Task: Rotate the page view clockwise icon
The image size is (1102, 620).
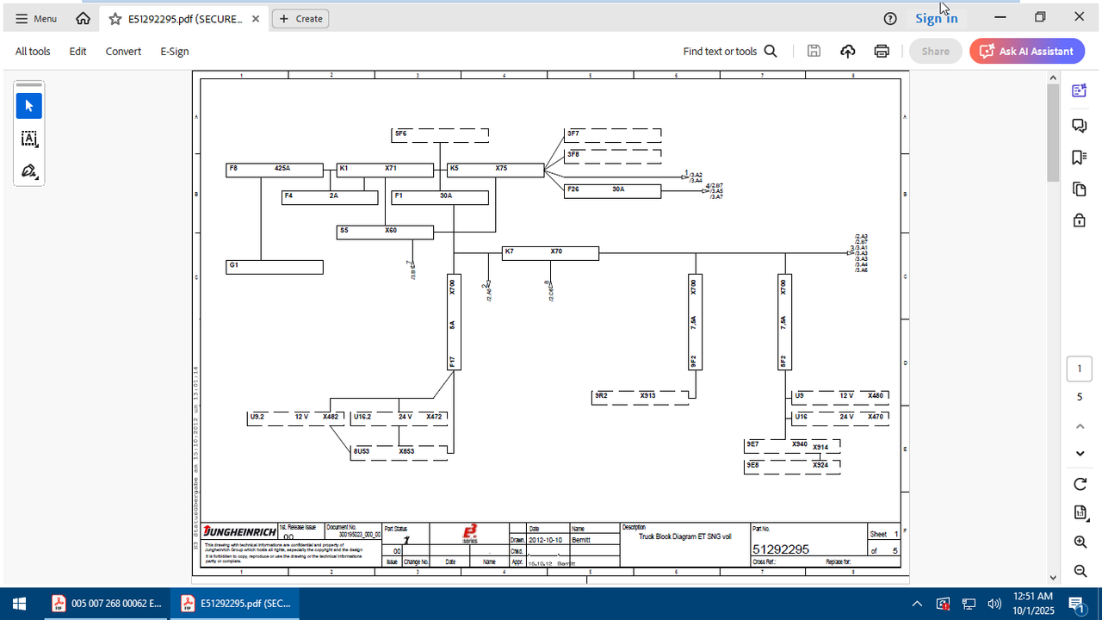Action: (1080, 484)
